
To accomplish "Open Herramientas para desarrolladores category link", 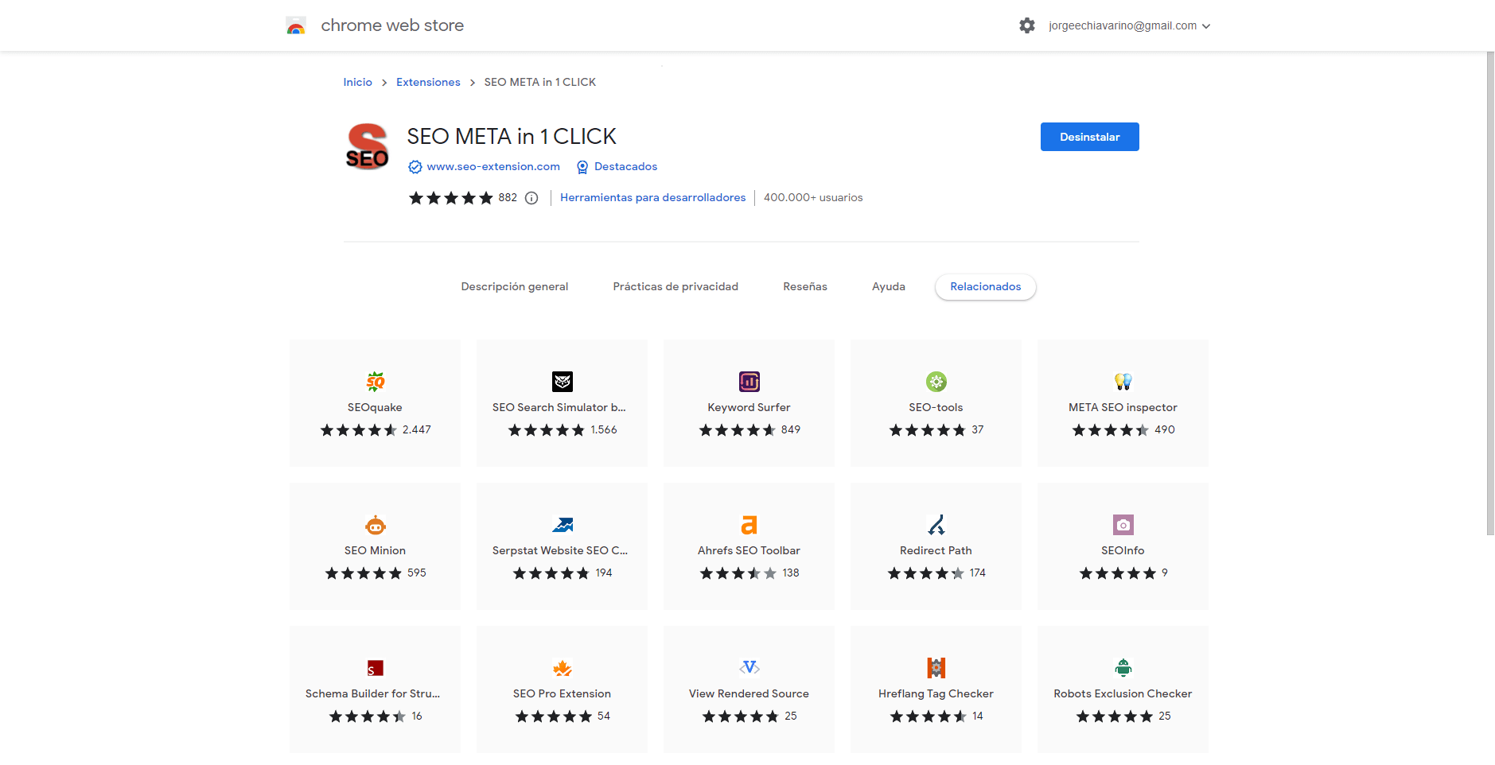I will pyautogui.click(x=652, y=197).
